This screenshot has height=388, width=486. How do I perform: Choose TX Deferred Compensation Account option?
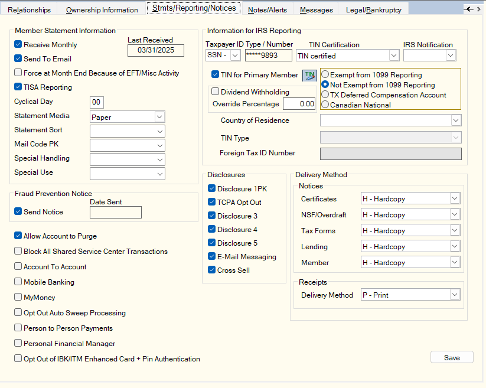325,94
